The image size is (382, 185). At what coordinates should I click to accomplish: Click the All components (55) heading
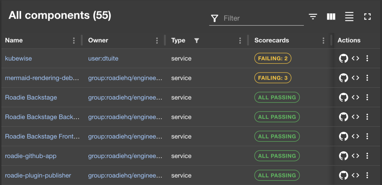coord(60,15)
